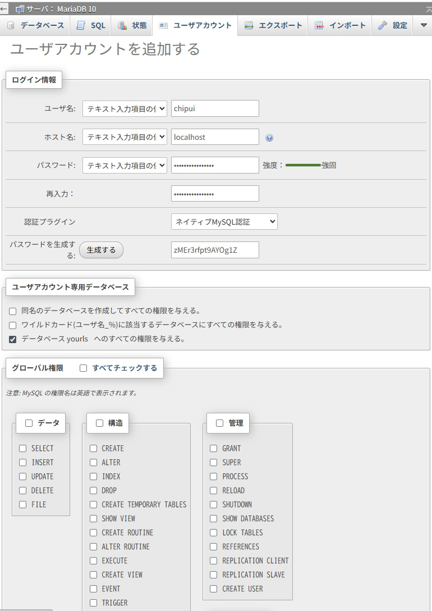Click the SQL tab icon
Image resolution: width=432 pixels, height=611 pixels.
(x=81, y=26)
